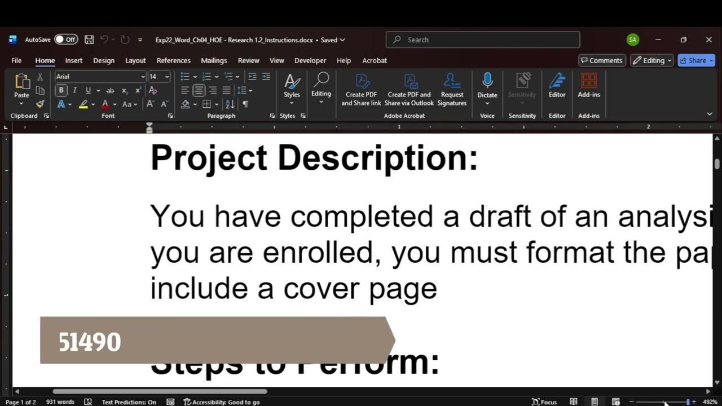Increase font size with grow font icon
722x406 pixels.
(150, 104)
